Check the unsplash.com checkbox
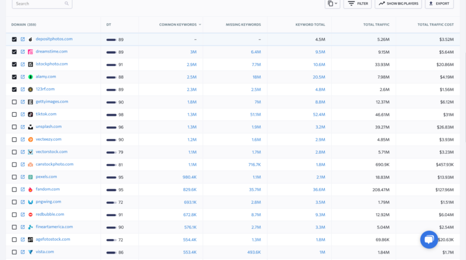 14,127
